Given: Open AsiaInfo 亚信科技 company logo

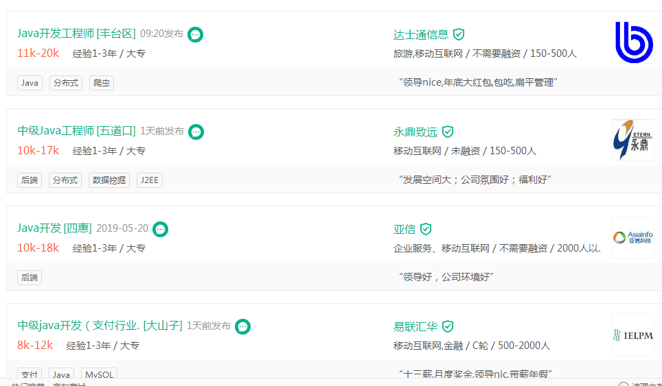Looking at the screenshot, I should point(633,237).
